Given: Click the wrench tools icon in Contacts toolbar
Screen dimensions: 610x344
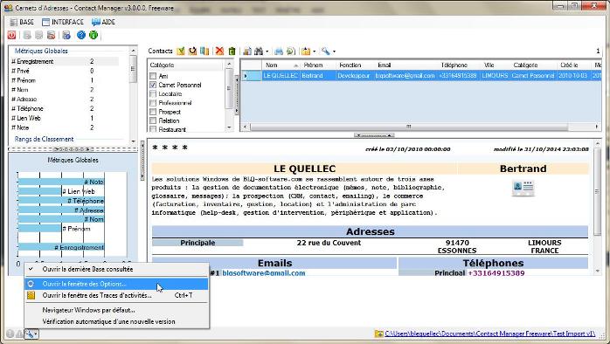Looking at the screenshot, I should point(326,51).
